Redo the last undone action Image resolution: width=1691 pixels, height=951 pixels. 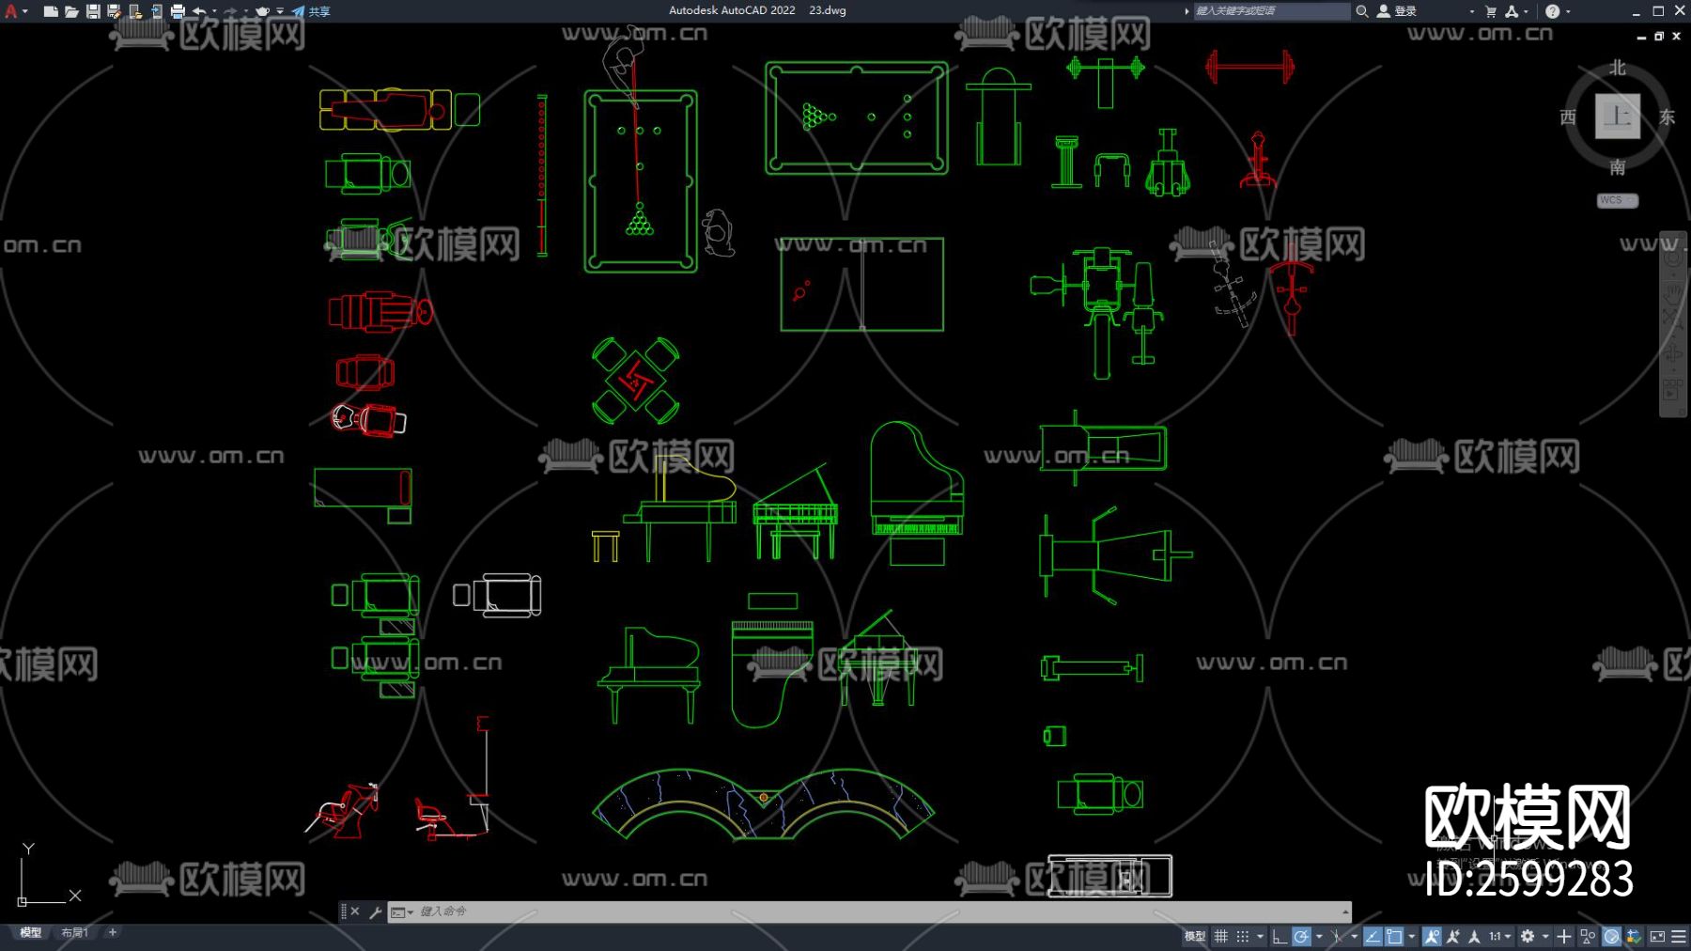coord(230,11)
